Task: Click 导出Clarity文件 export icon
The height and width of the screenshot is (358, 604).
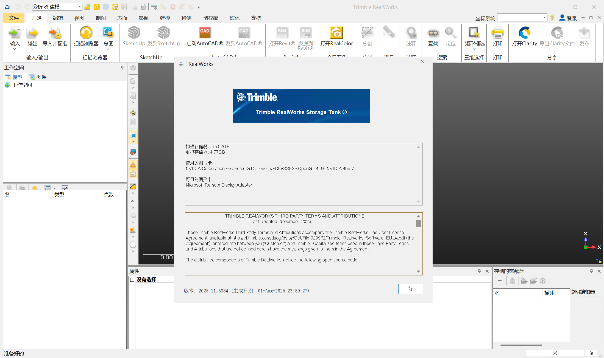Action: (x=557, y=33)
